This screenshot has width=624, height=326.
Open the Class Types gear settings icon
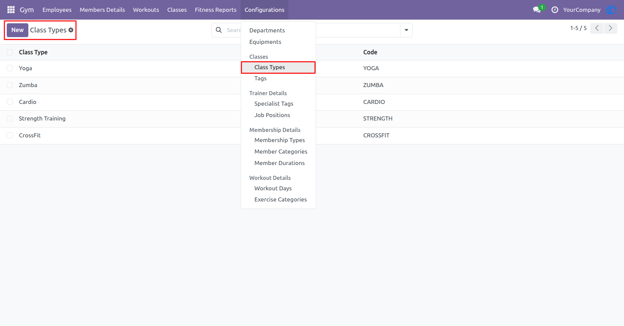coord(71,30)
